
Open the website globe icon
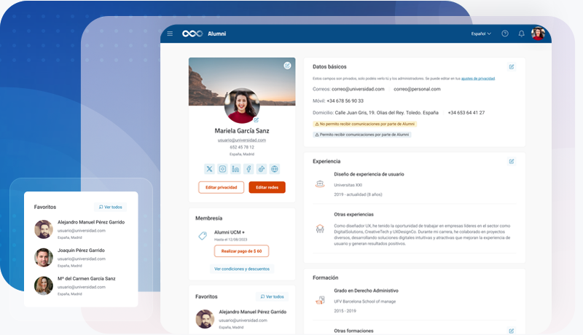[275, 169]
